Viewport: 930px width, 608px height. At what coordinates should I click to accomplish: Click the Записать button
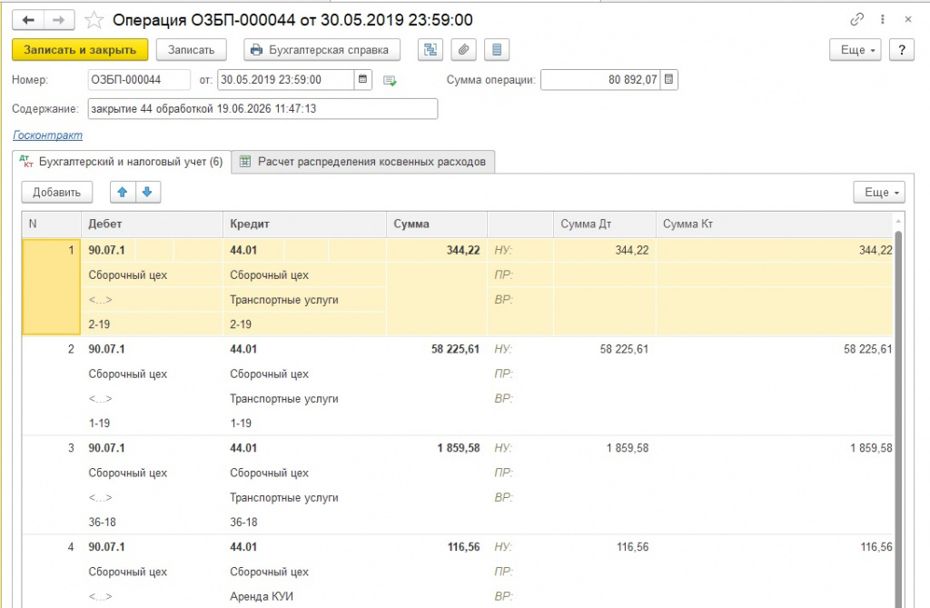click(191, 50)
